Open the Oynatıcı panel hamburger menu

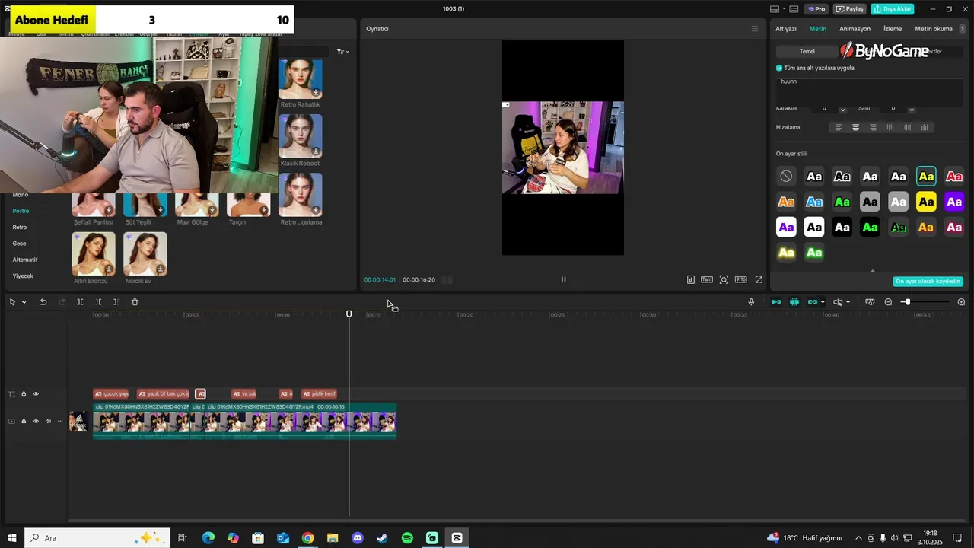pyautogui.click(x=755, y=29)
